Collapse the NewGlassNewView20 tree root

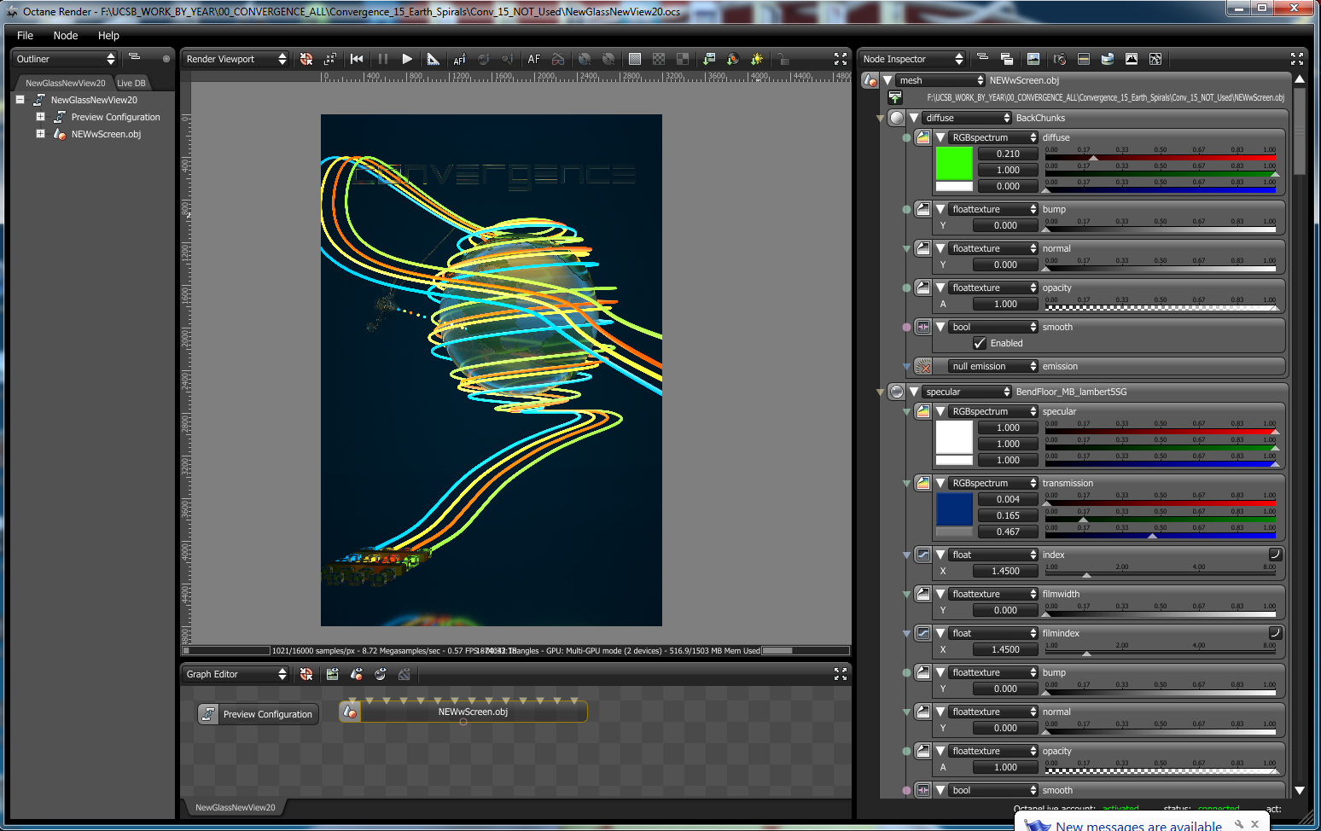(20, 100)
